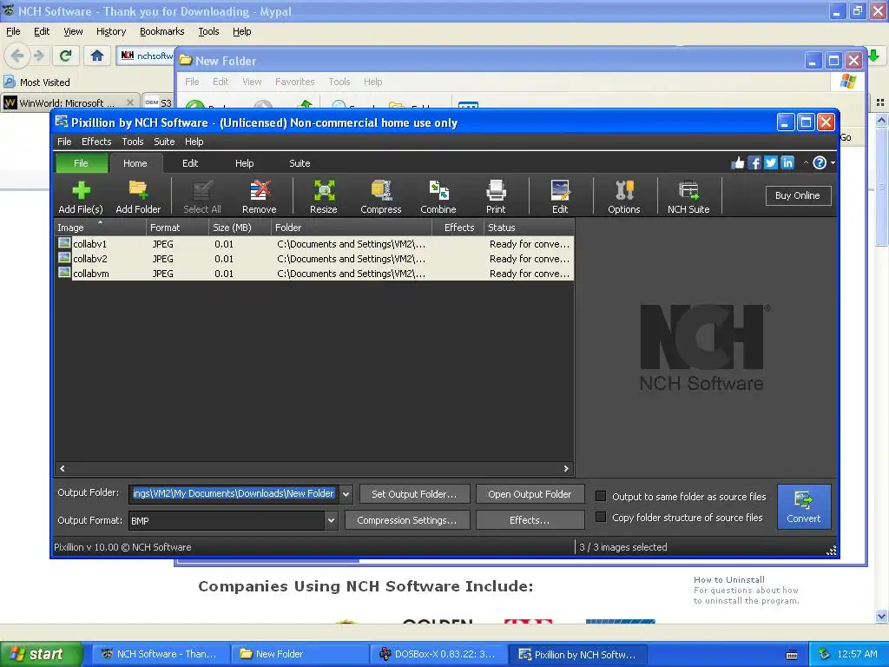The height and width of the screenshot is (667, 889).
Task: Click the Edit toolbar icon
Action: tap(560, 196)
